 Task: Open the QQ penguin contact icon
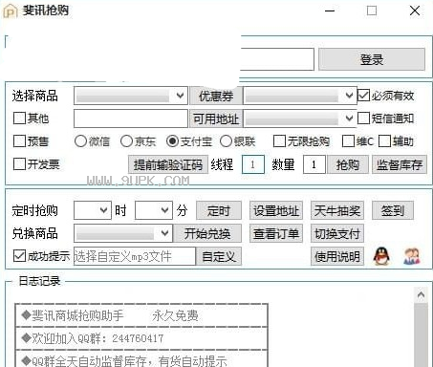(381, 256)
